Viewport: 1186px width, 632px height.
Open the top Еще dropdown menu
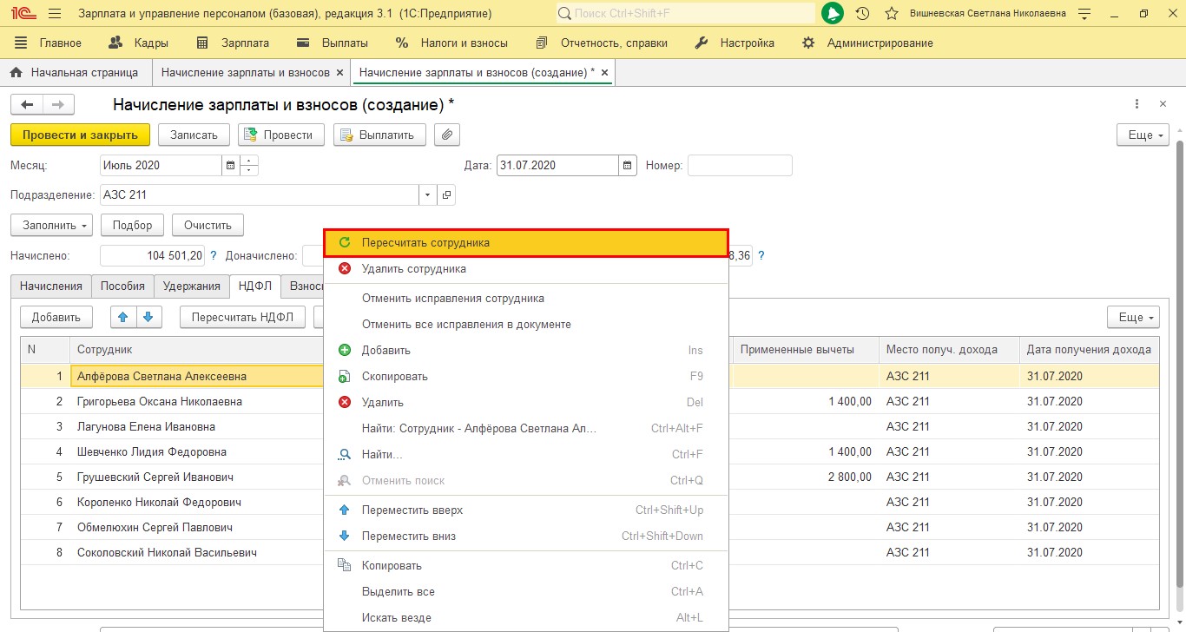(1143, 135)
